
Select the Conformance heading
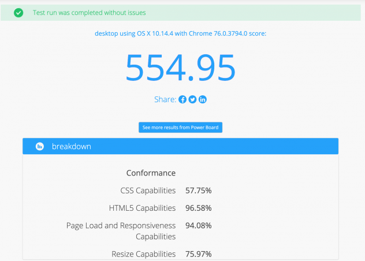[151, 173]
